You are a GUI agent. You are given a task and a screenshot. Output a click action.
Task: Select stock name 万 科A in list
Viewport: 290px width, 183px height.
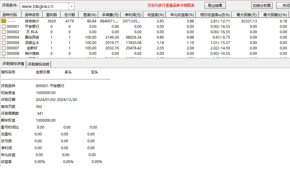32,32
